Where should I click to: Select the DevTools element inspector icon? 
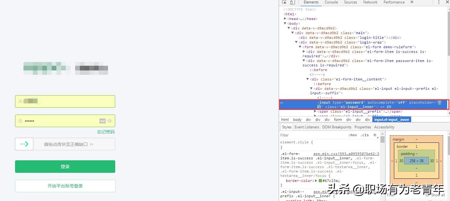[284, 2]
